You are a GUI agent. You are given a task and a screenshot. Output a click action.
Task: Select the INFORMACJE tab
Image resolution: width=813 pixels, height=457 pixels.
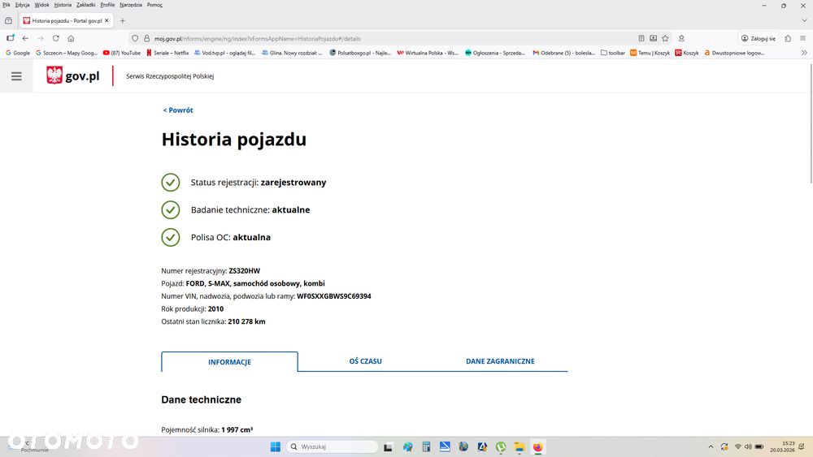[229, 362]
